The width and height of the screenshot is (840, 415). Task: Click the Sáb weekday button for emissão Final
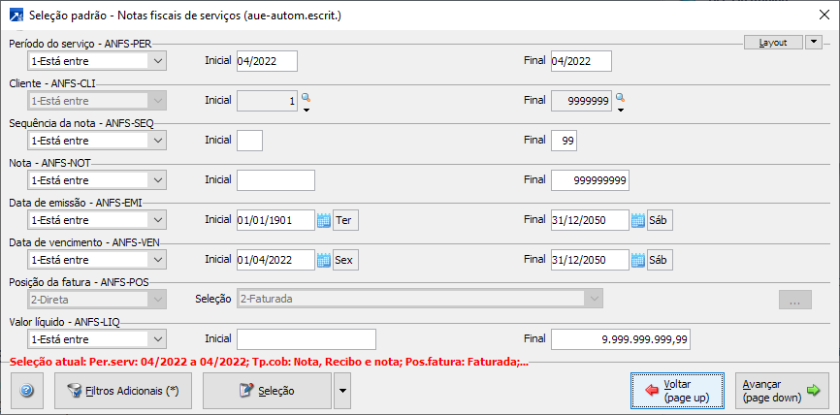(x=660, y=220)
